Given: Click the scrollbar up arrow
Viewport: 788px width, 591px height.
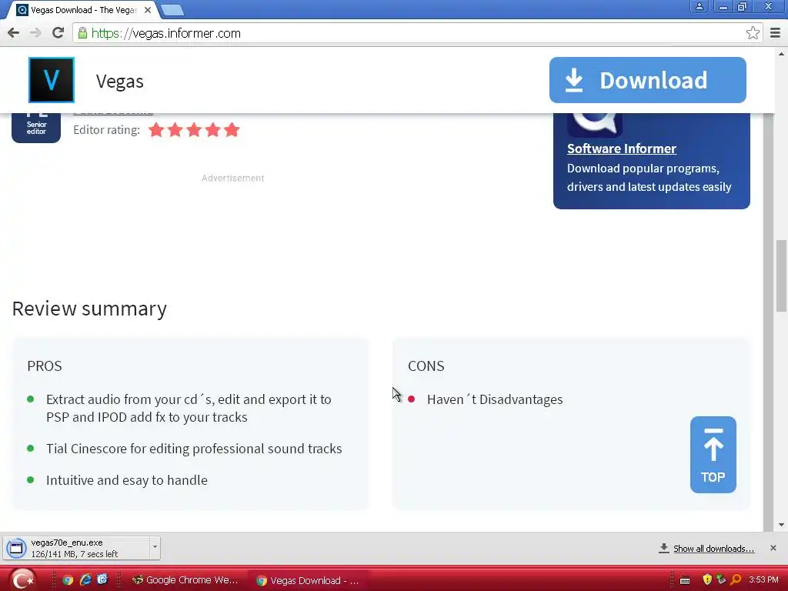Looking at the screenshot, I should [781, 54].
